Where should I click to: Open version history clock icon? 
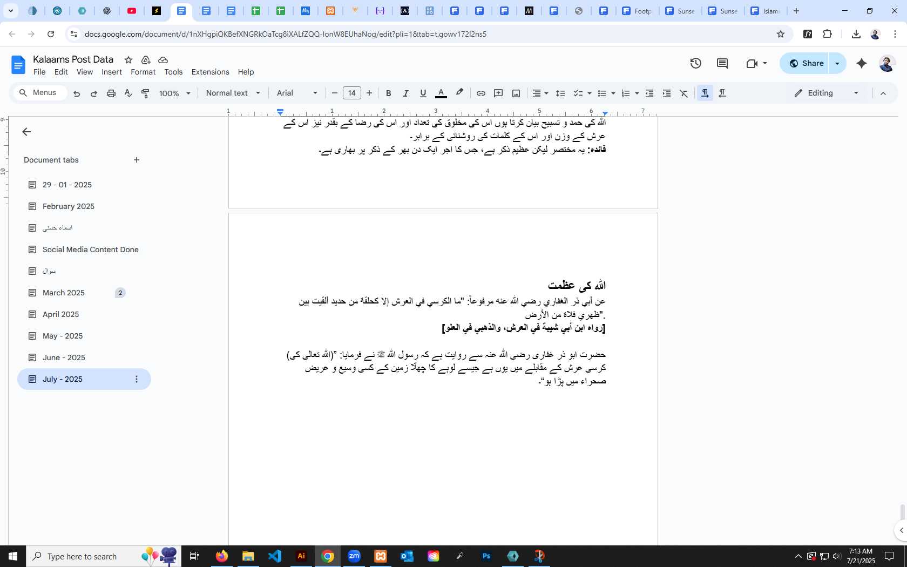(696, 63)
